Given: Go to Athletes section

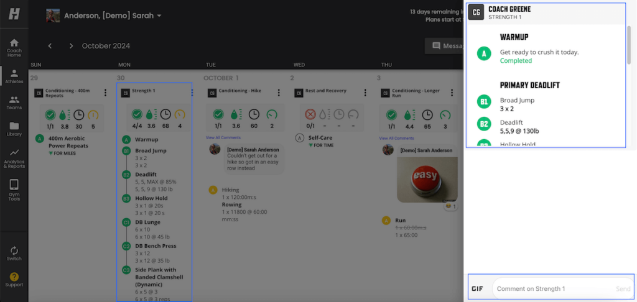Looking at the screenshot, I should [14, 76].
